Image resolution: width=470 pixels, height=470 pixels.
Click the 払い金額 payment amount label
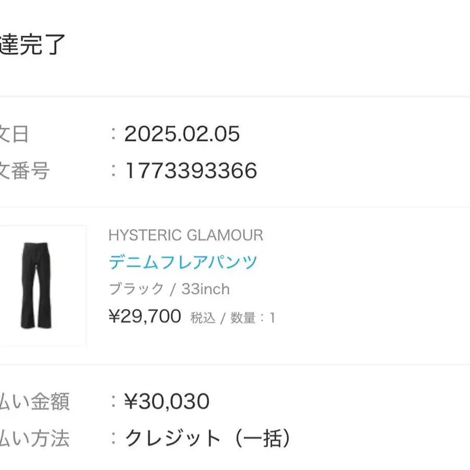[x=34, y=402]
